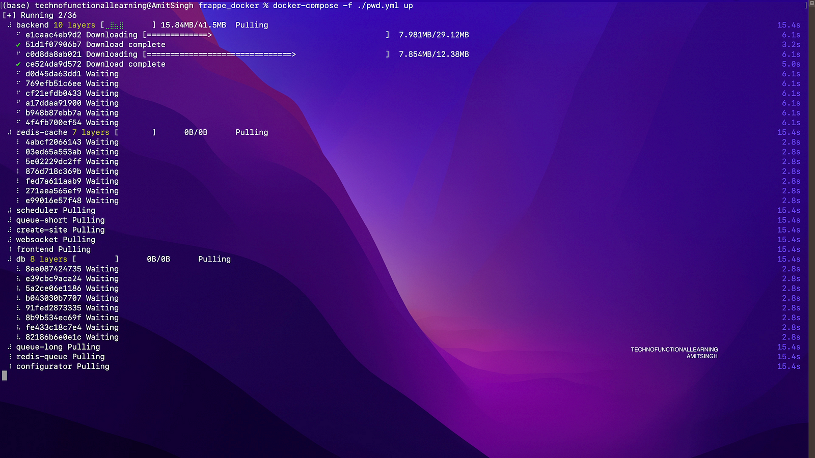Screen dimensions: 815x458
Task: Click the backend overall layers progress indicator
Action: pos(128,25)
